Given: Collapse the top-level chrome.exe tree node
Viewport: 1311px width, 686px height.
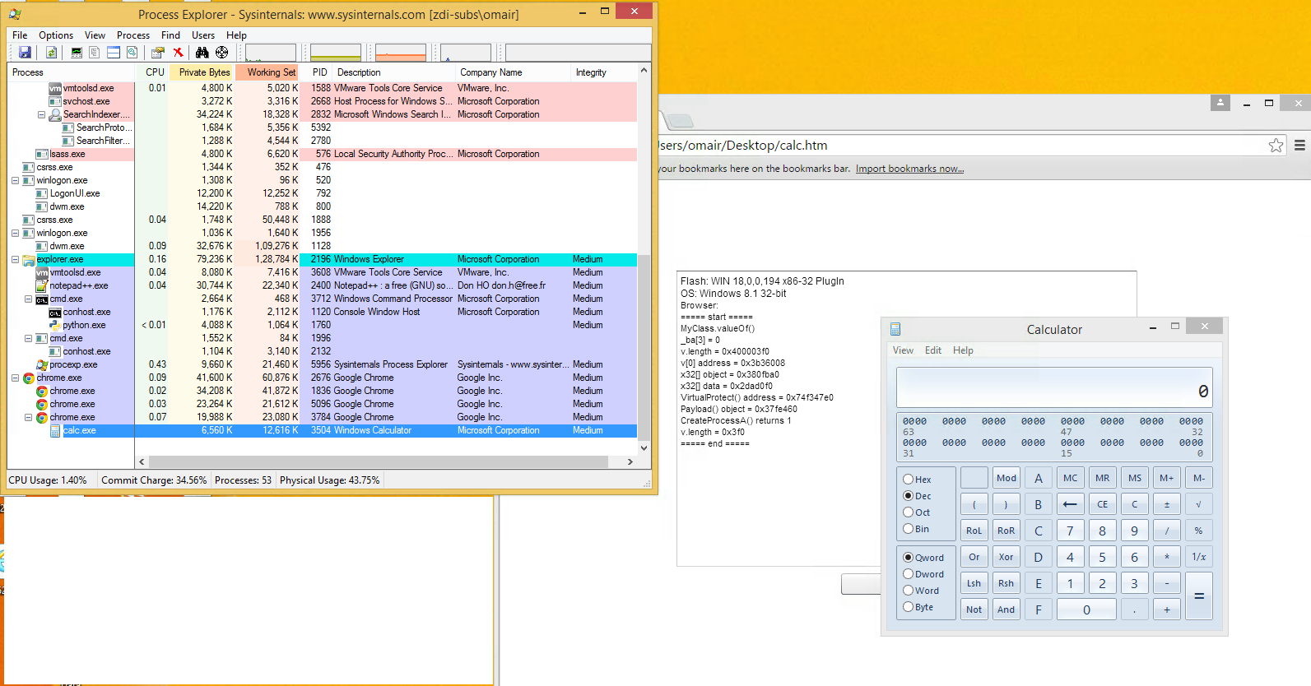Looking at the screenshot, I should point(15,378).
